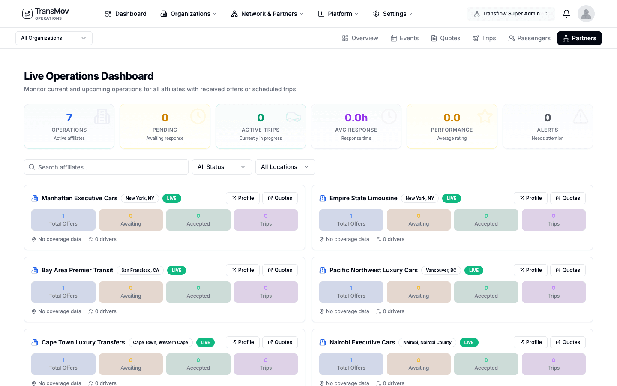
Task: Click the search magnifier in the affiliates search bar
Action: (x=32, y=167)
